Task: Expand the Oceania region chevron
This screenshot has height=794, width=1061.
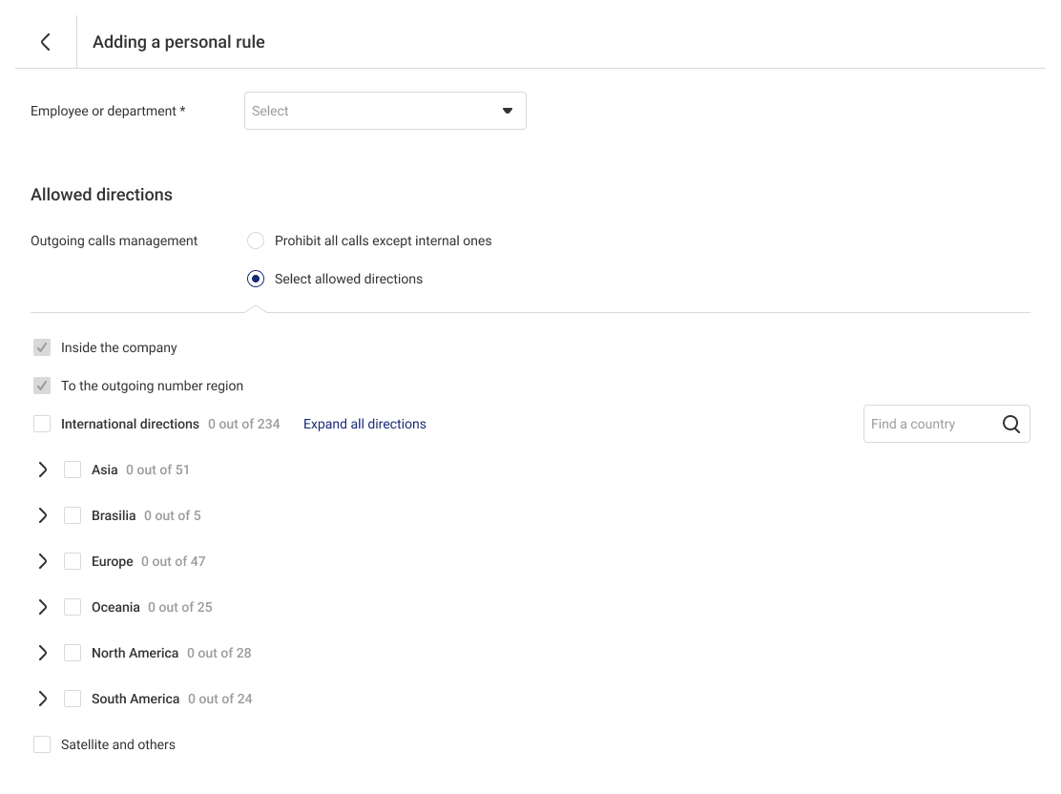Action: click(x=43, y=607)
